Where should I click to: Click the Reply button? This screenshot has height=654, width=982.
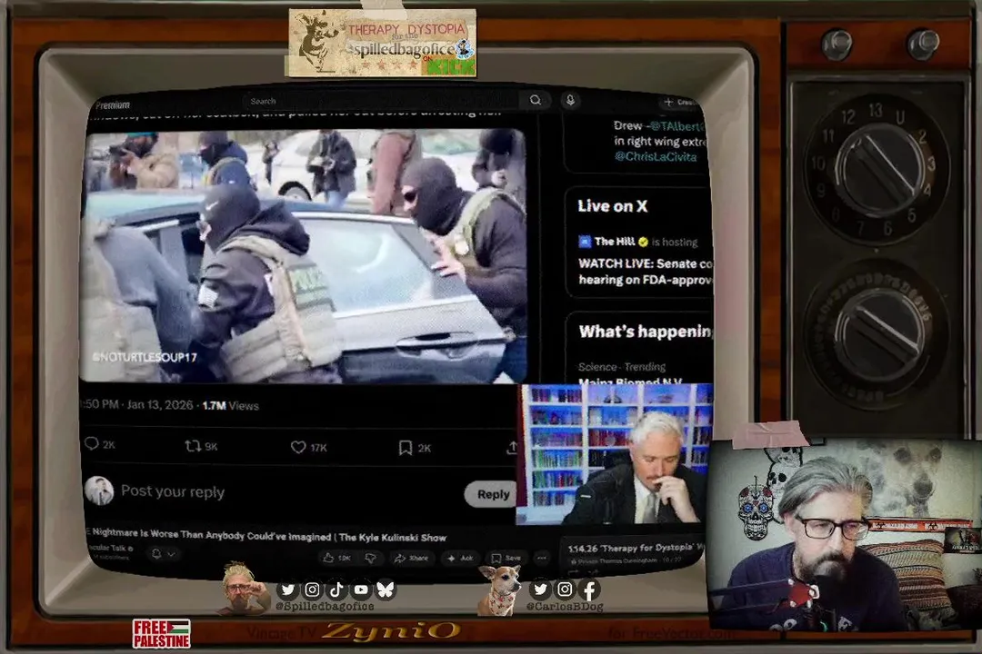[x=493, y=494]
